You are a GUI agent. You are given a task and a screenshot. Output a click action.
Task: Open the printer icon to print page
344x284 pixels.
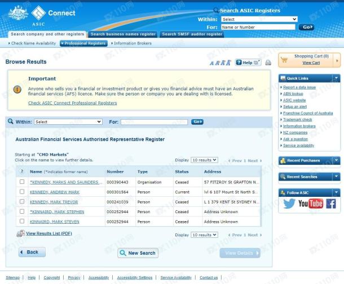coord(268,63)
